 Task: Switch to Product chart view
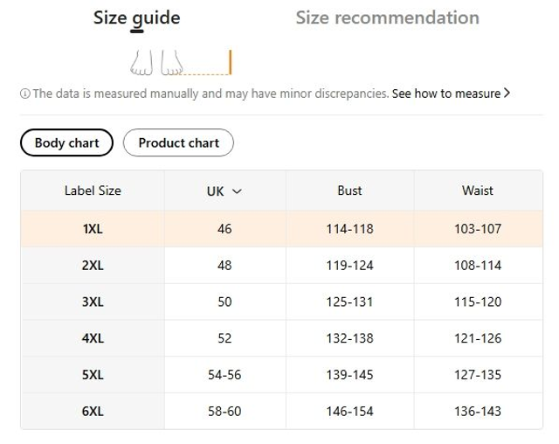178,142
